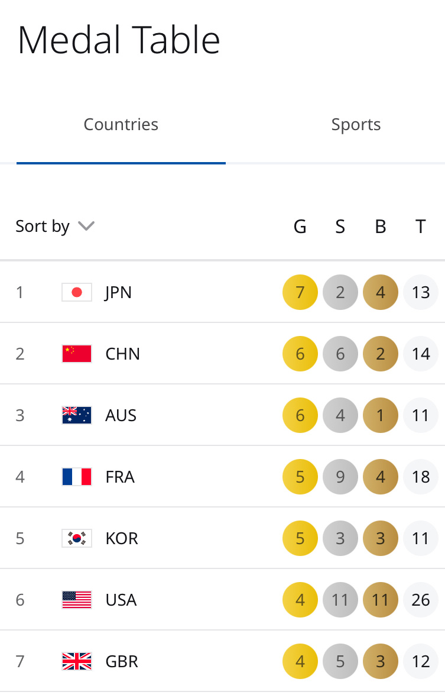Click the Sort by chevron arrow
Image resolution: width=445 pixels, height=695 pixels.
click(x=86, y=226)
